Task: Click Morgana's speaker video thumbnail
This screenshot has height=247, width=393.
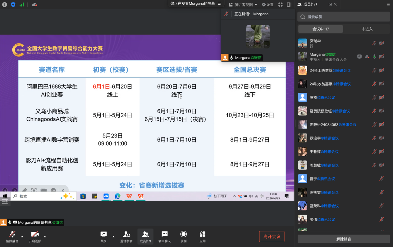Action: click(258, 36)
